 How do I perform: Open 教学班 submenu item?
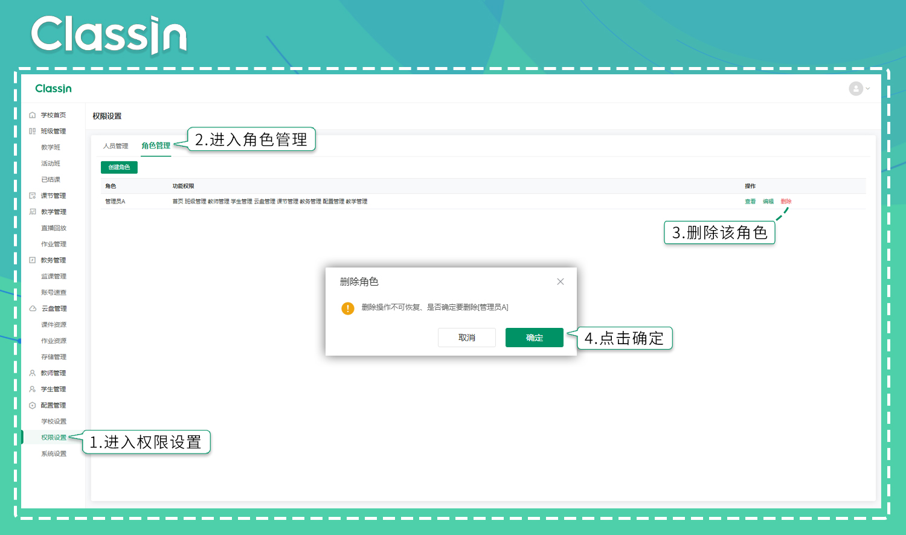pos(51,147)
